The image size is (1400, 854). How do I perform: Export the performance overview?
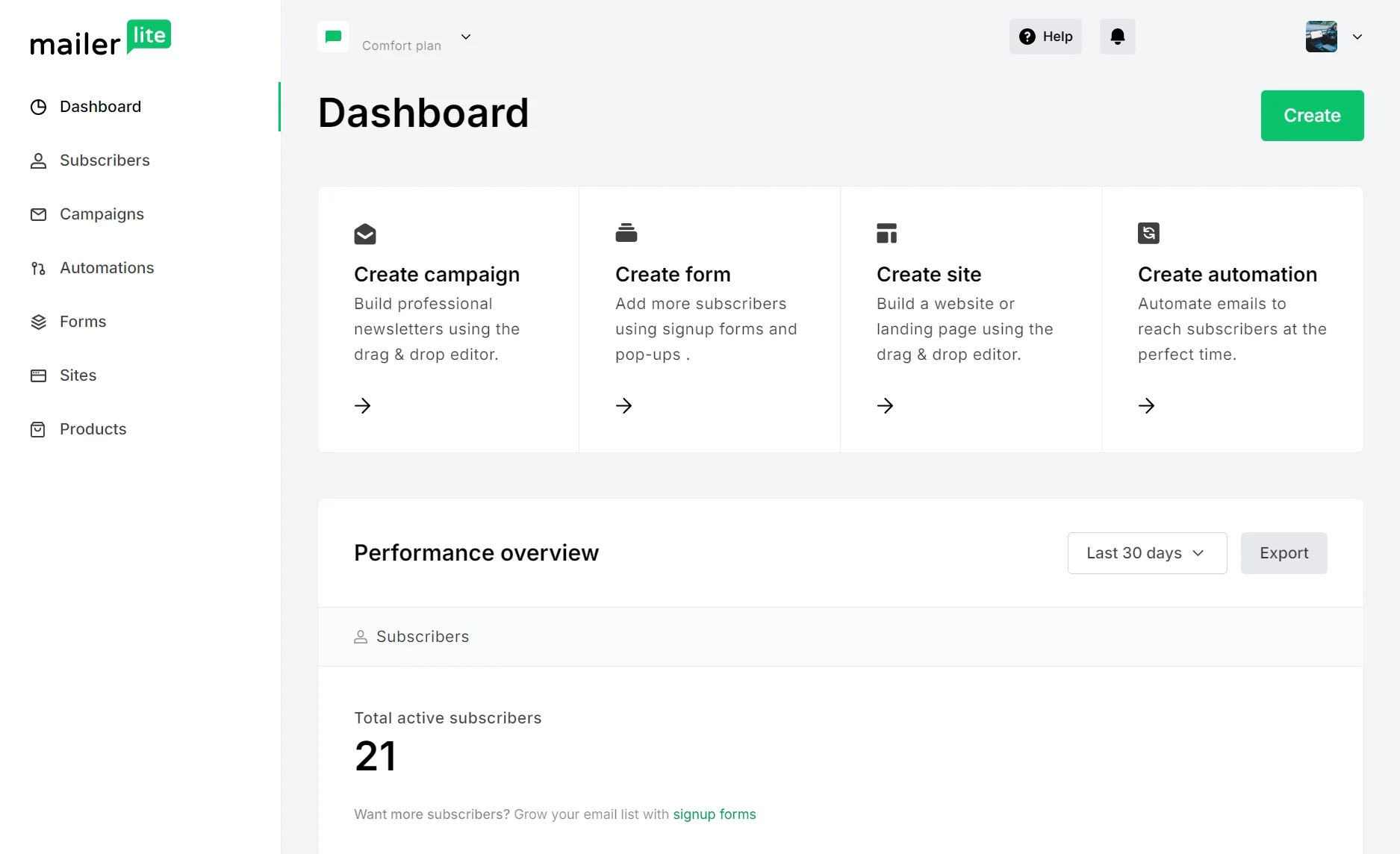point(1284,553)
